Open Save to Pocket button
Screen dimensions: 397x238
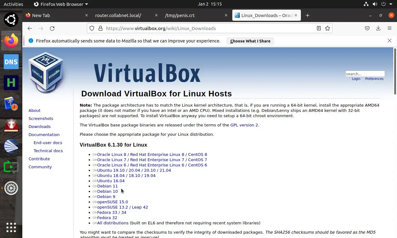[x=367, y=28]
